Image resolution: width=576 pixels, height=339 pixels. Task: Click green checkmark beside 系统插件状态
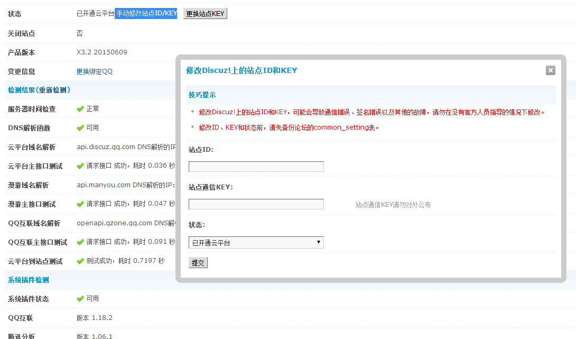coord(80,299)
